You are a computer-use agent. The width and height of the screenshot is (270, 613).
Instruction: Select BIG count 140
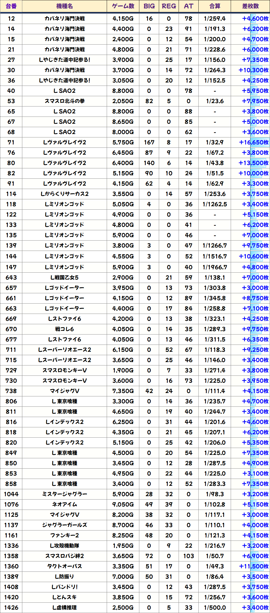149,163
